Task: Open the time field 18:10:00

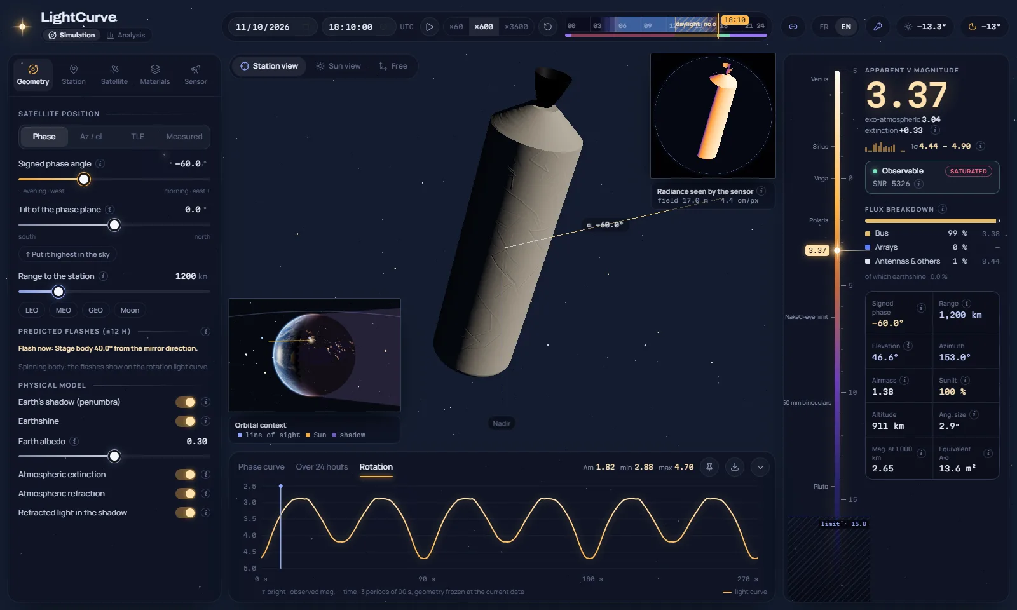Action: click(x=358, y=27)
